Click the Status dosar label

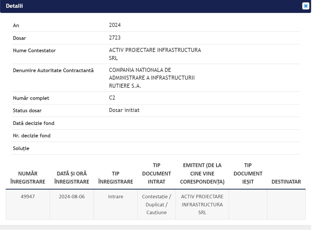(27, 111)
